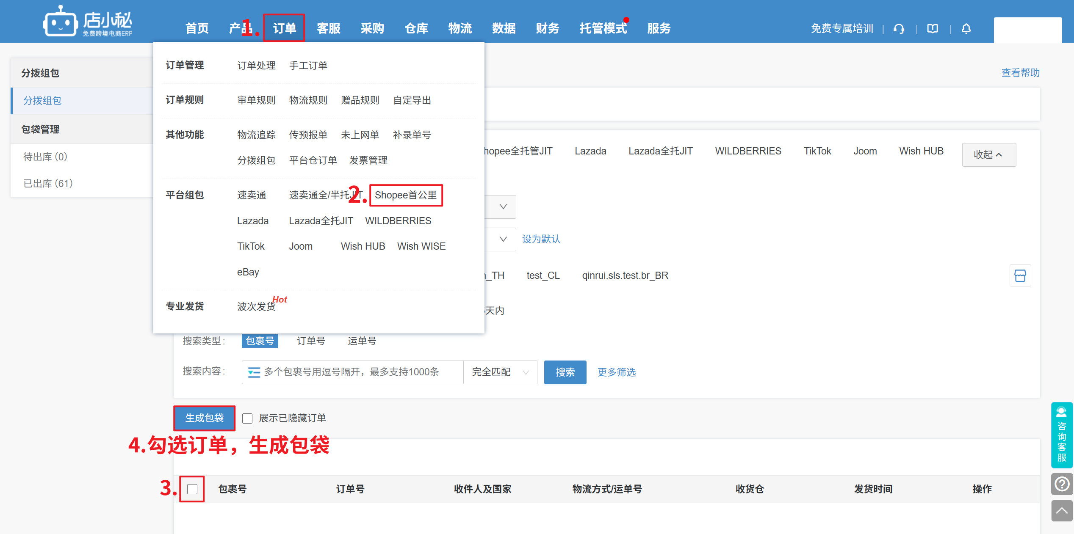Image resolution: width=1074 pixels, height=534 pixels.
Task: Click the store icon beside shop list
Action: pos(1020,276)
